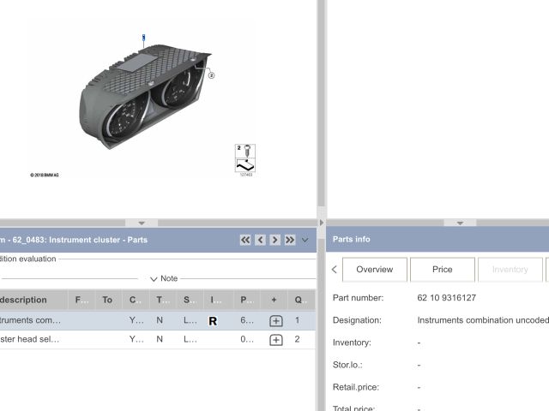Open the Inventory tab
Viewport: 549px width, 411px height.
[x=510, y=269]
